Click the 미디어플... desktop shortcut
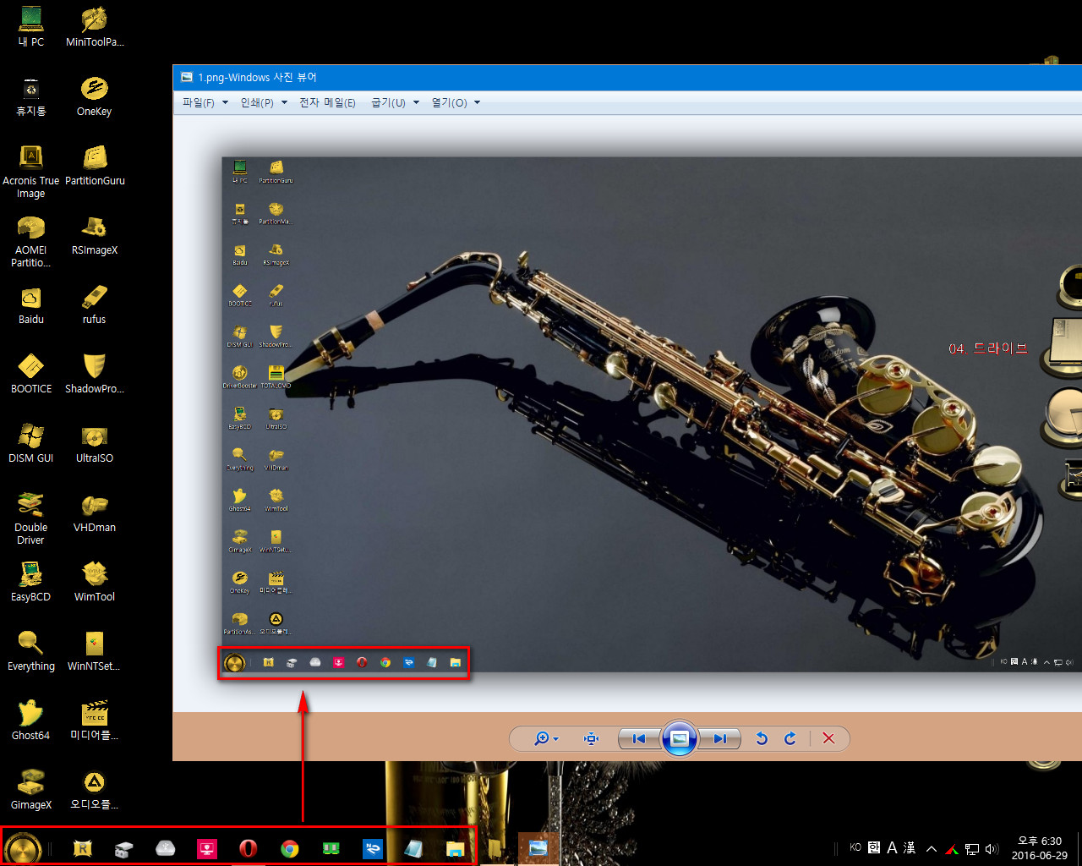The image size is (1082, 866). [x=95, y=720]
